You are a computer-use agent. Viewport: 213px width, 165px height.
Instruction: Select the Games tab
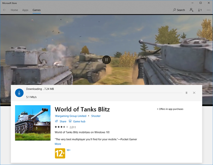[x=36, y=10]
